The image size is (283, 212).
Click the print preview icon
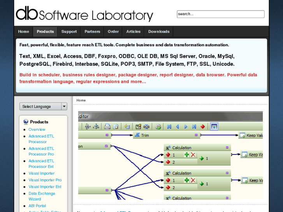coord(116,127)
